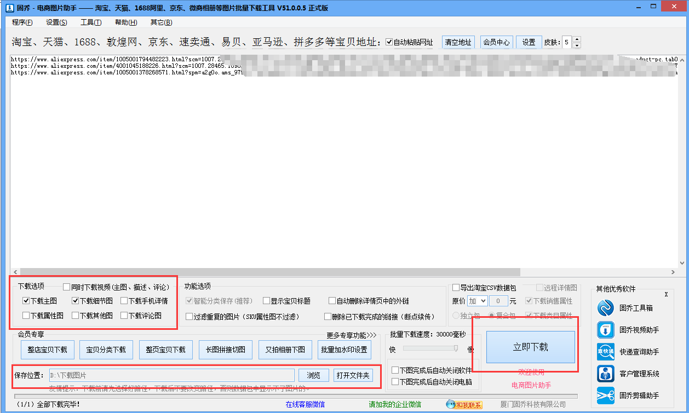The image size is (689, 413).
Task: Uncheck the 下载主图 checkbox
Action: click(26, 301)
